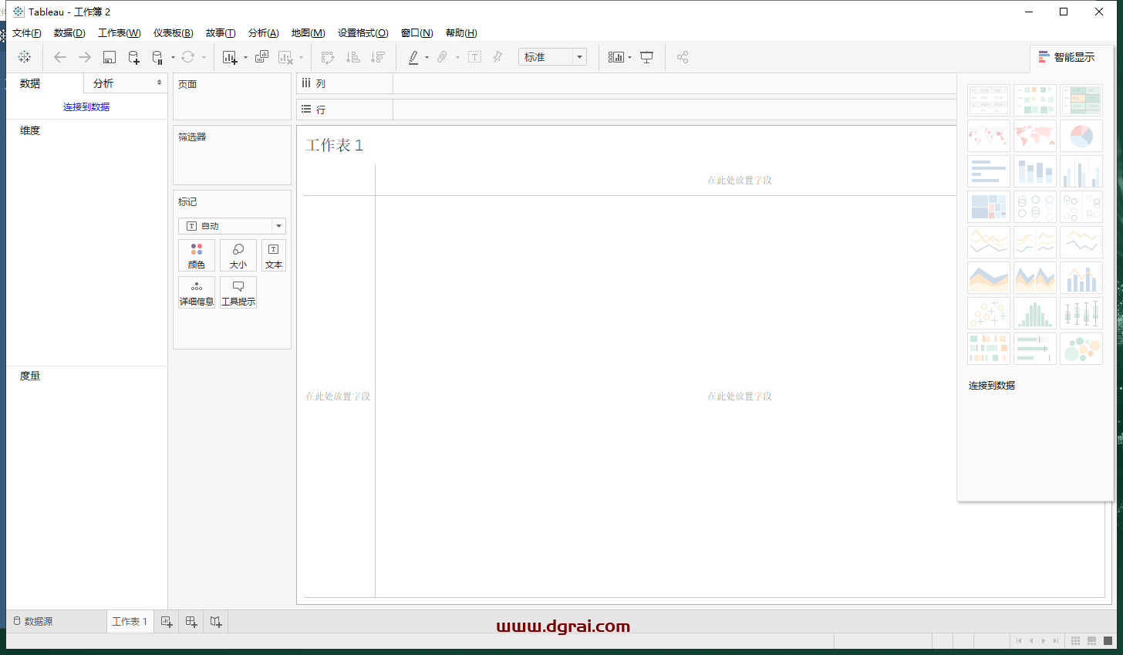The height and width of the screenshot is (655, 1123).
Task: Add new story from bottom tab bar
Action: pyautogui.click(x=216, y=622)
